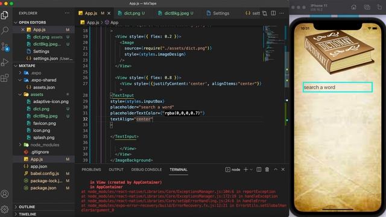Screen dimensions: 386x217
Task: Click the rgba color value on line 31
Action: [x=182, y=113]
